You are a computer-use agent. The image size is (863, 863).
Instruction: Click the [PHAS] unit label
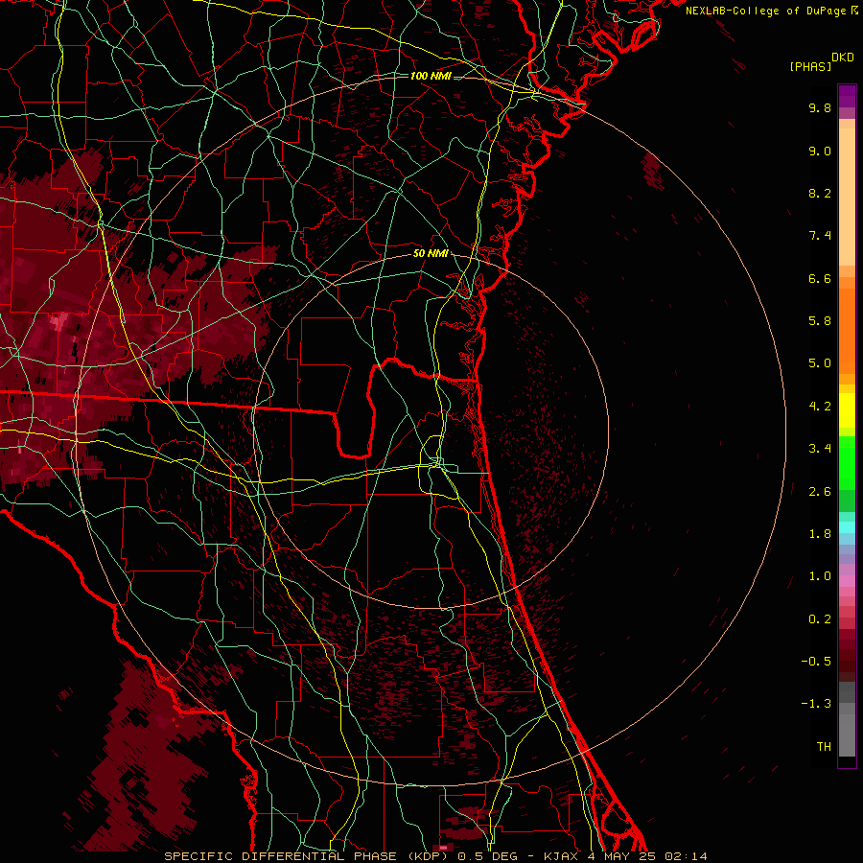(x=810, y=66)
